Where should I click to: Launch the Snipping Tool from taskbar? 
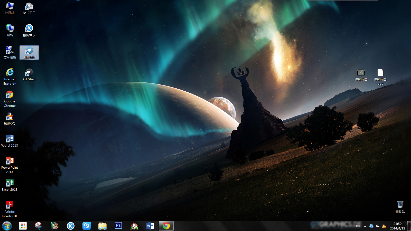39,226
